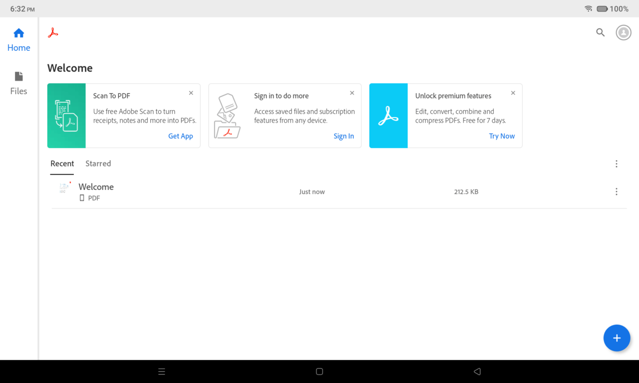Tap the green Scan To PDF icon
The height and width of the screenshot is (383, 639).
pyautogui.click(x=66, y=116)
